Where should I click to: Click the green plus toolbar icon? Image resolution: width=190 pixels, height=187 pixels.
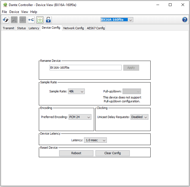tap(40, 20)
